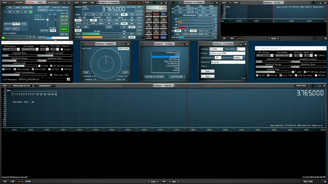Viewport: 328px width, 184px height.
Task: Enable the Time Mark Interval checkbox
Action: [62, 49]
